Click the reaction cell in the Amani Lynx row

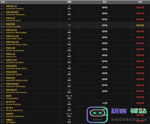140,55
